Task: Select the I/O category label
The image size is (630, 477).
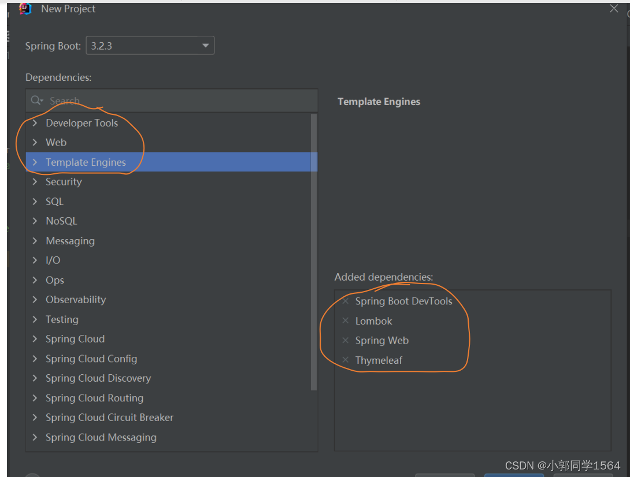Action: pyautogui.click(x=53, y=260)
